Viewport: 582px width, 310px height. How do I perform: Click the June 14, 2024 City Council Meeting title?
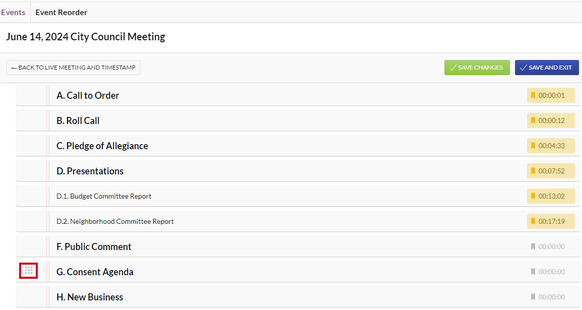click(x=85, y=37)
